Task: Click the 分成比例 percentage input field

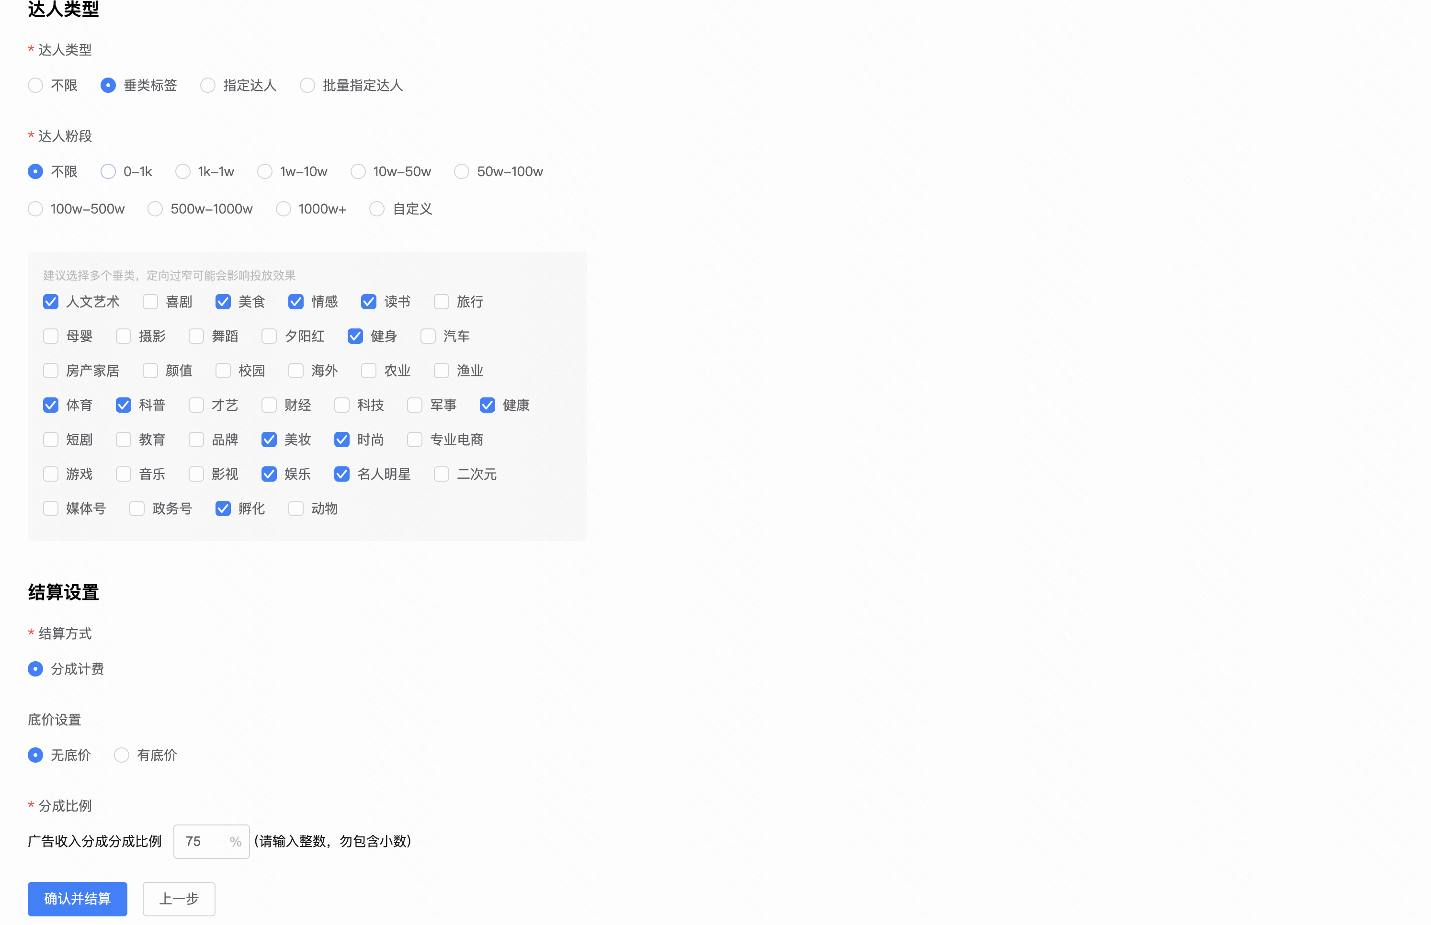Action: click(212, 842)
